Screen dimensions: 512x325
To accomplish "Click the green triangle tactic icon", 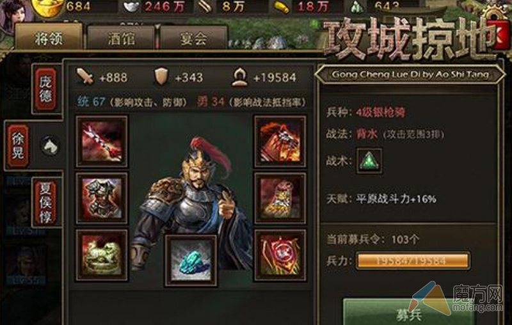I will pos(369,161).
